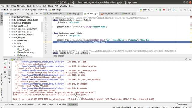The height and width of the screenshot is (108, 192).
Task: Open Event Log
Action: (x=182, y=104)
